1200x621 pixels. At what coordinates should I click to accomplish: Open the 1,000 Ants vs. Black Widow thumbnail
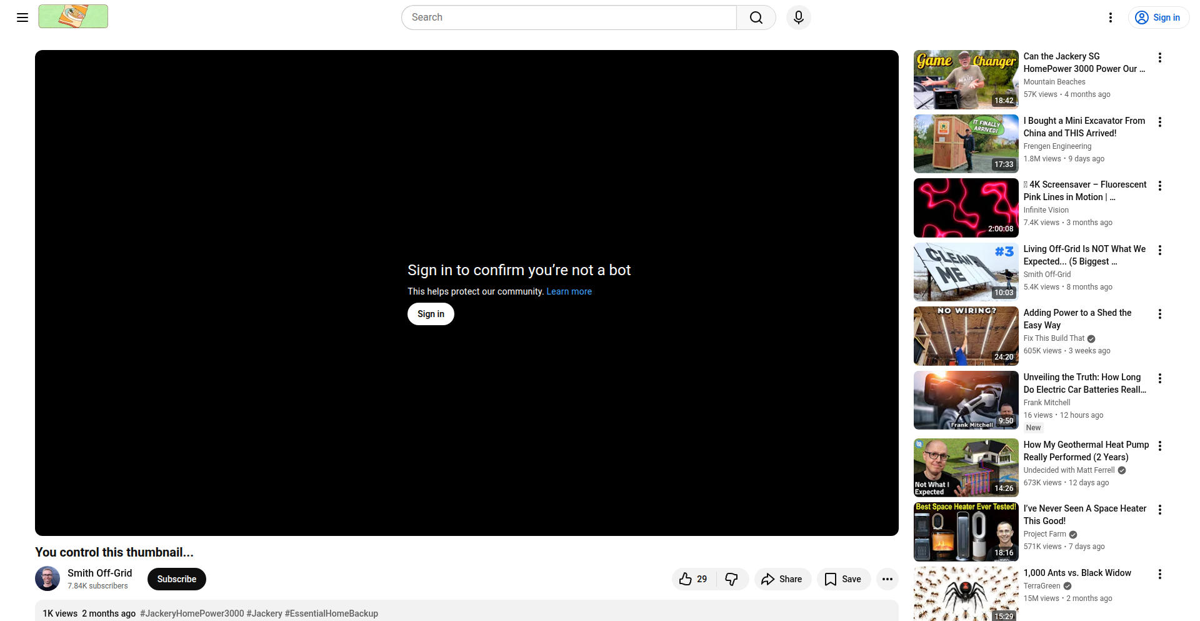(x=966, y=594)
